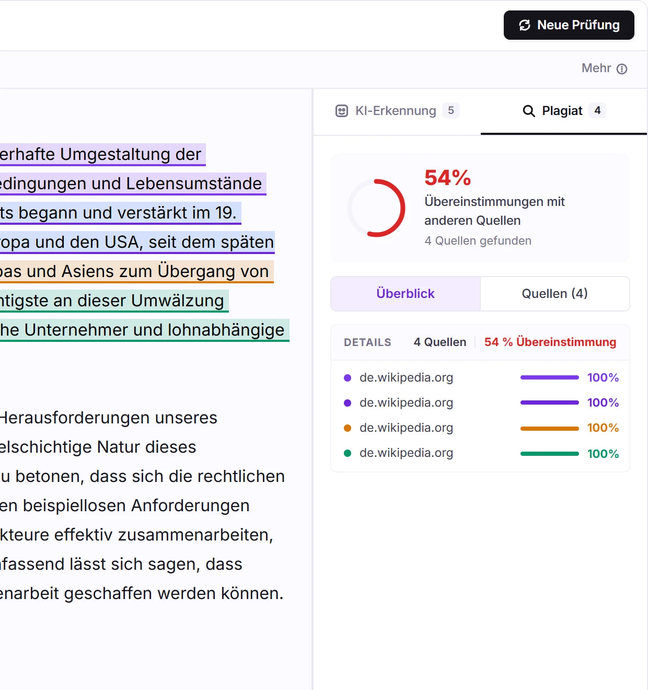Click the robot face icon of KI-Erkennung
Screen dimensions: 648x690
[342, 111]
